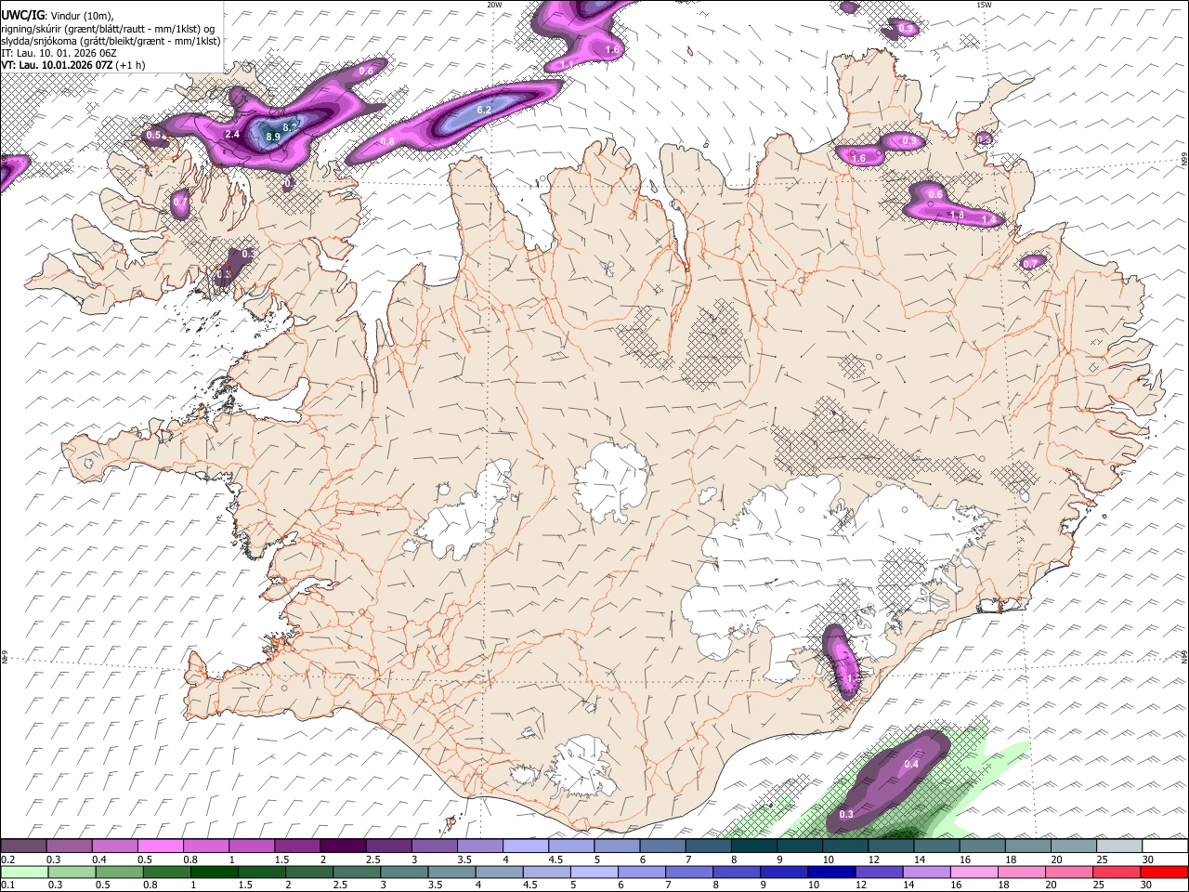
Task: Click the 'slydda/snjókoma' legend description line
Action: click(111, 41)
